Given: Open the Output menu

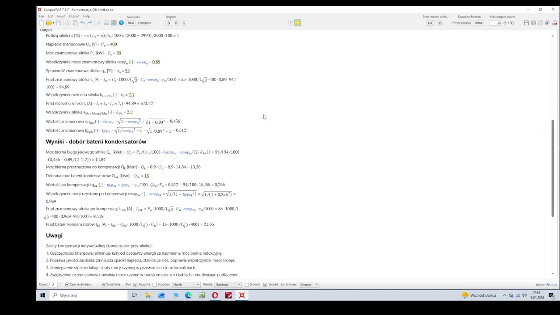Looking at the screenshot, I should coord(74,16).
